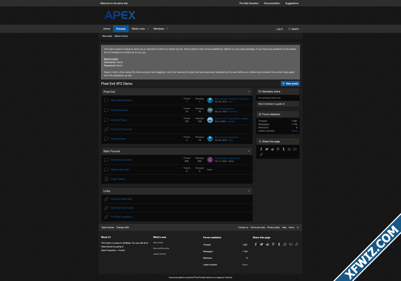Click the footer link share icon

[x=297, y=244]
